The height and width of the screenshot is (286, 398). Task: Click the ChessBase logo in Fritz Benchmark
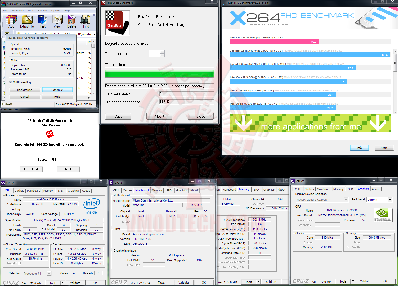click(118, 23)
